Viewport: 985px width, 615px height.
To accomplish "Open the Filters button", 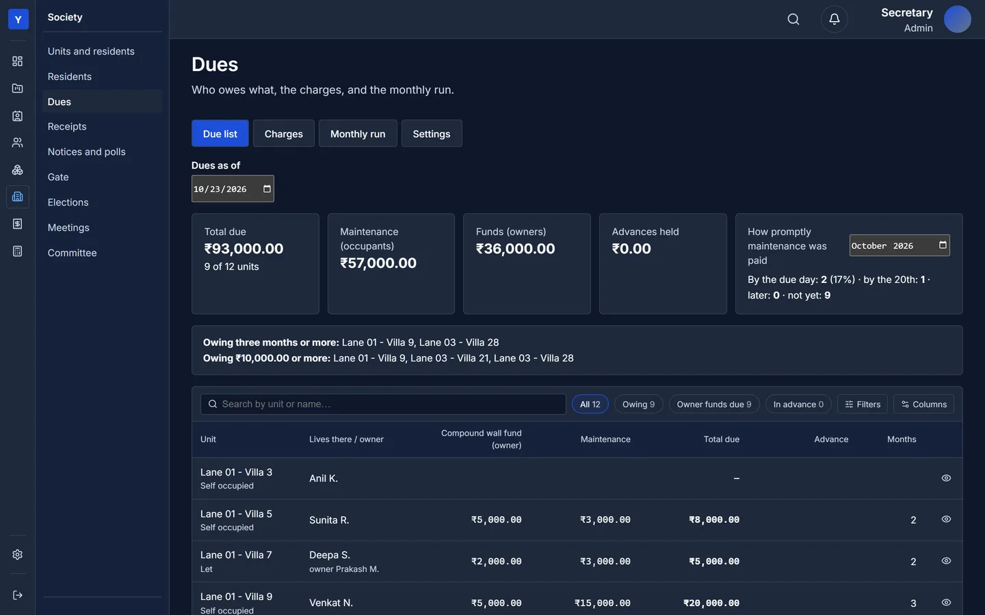I will click(863, 405).
